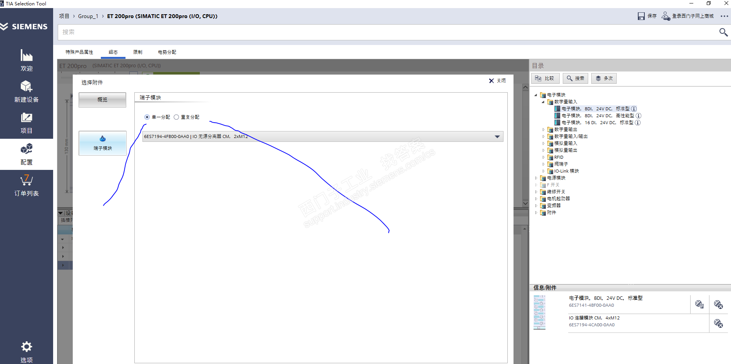Open the online support link for 6ES7194-4CA00-0AA0

pos(718,323)
